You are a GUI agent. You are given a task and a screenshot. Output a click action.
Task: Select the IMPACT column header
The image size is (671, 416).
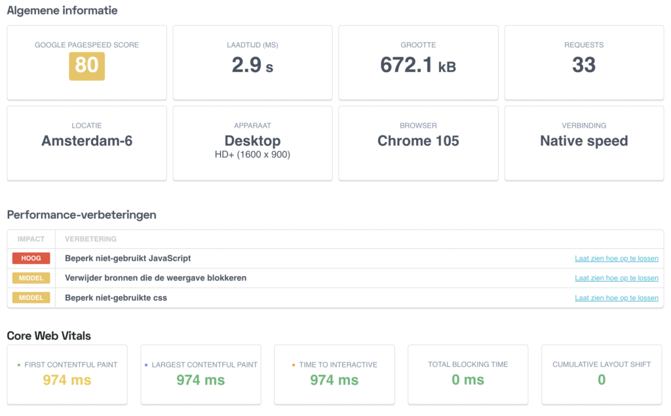[31, 239]
